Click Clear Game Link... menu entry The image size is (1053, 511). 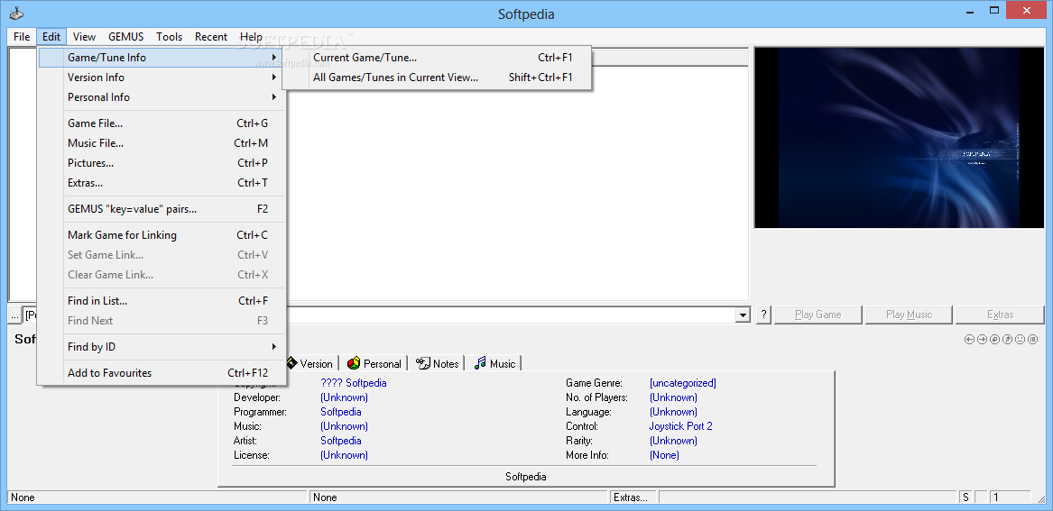162,274
